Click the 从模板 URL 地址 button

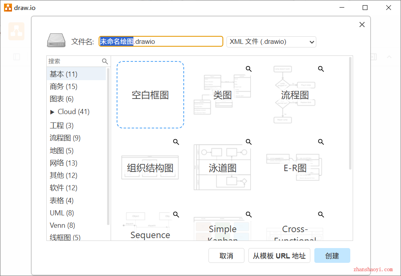click(279, 256)
